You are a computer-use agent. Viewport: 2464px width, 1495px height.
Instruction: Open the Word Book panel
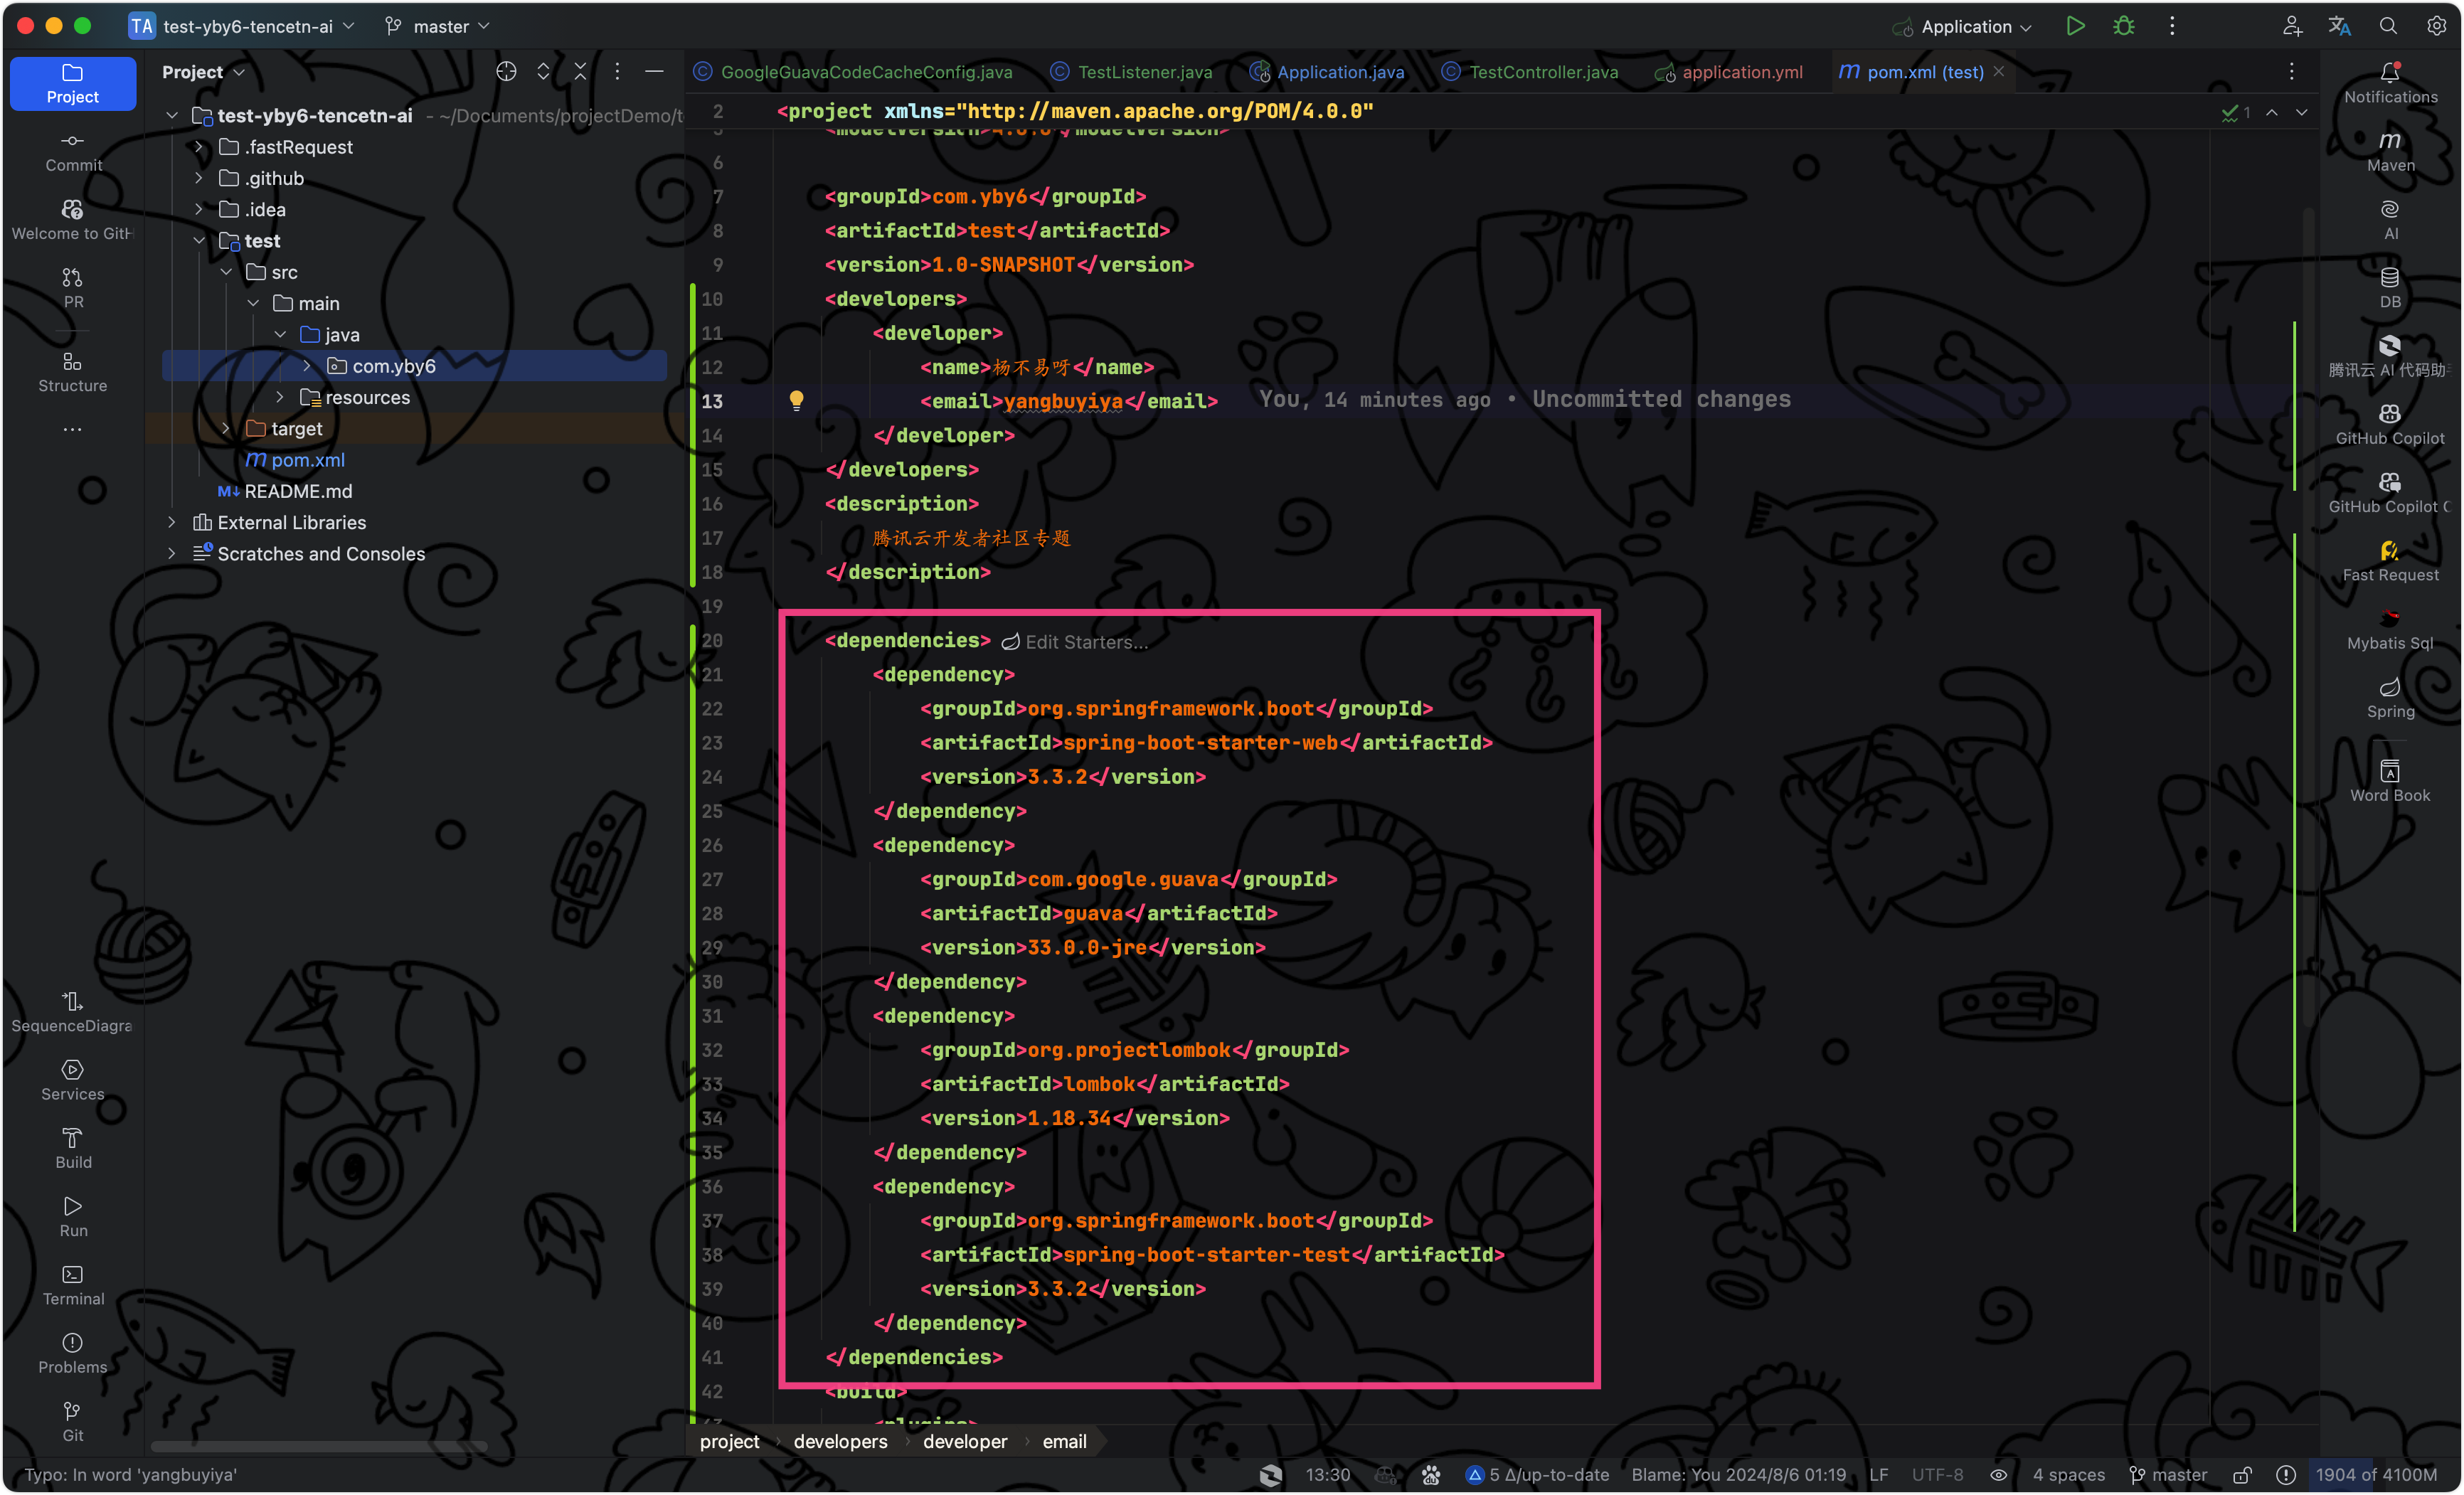2390,782
